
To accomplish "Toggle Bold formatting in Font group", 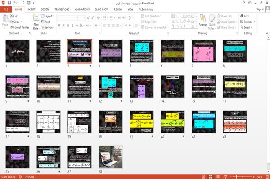I will tap(59, 26).
